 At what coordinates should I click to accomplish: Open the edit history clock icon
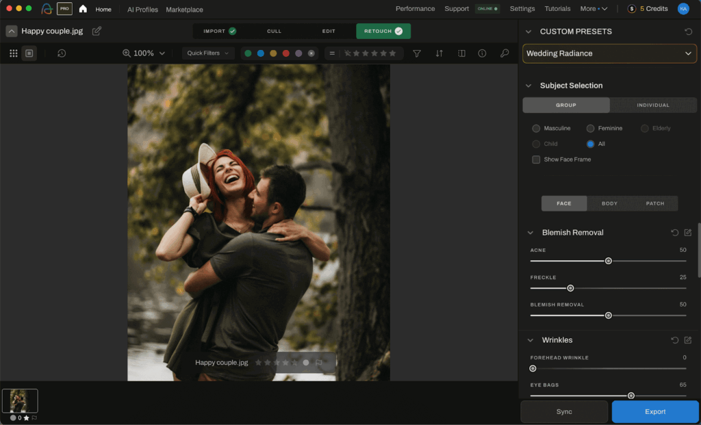(62, 53)
